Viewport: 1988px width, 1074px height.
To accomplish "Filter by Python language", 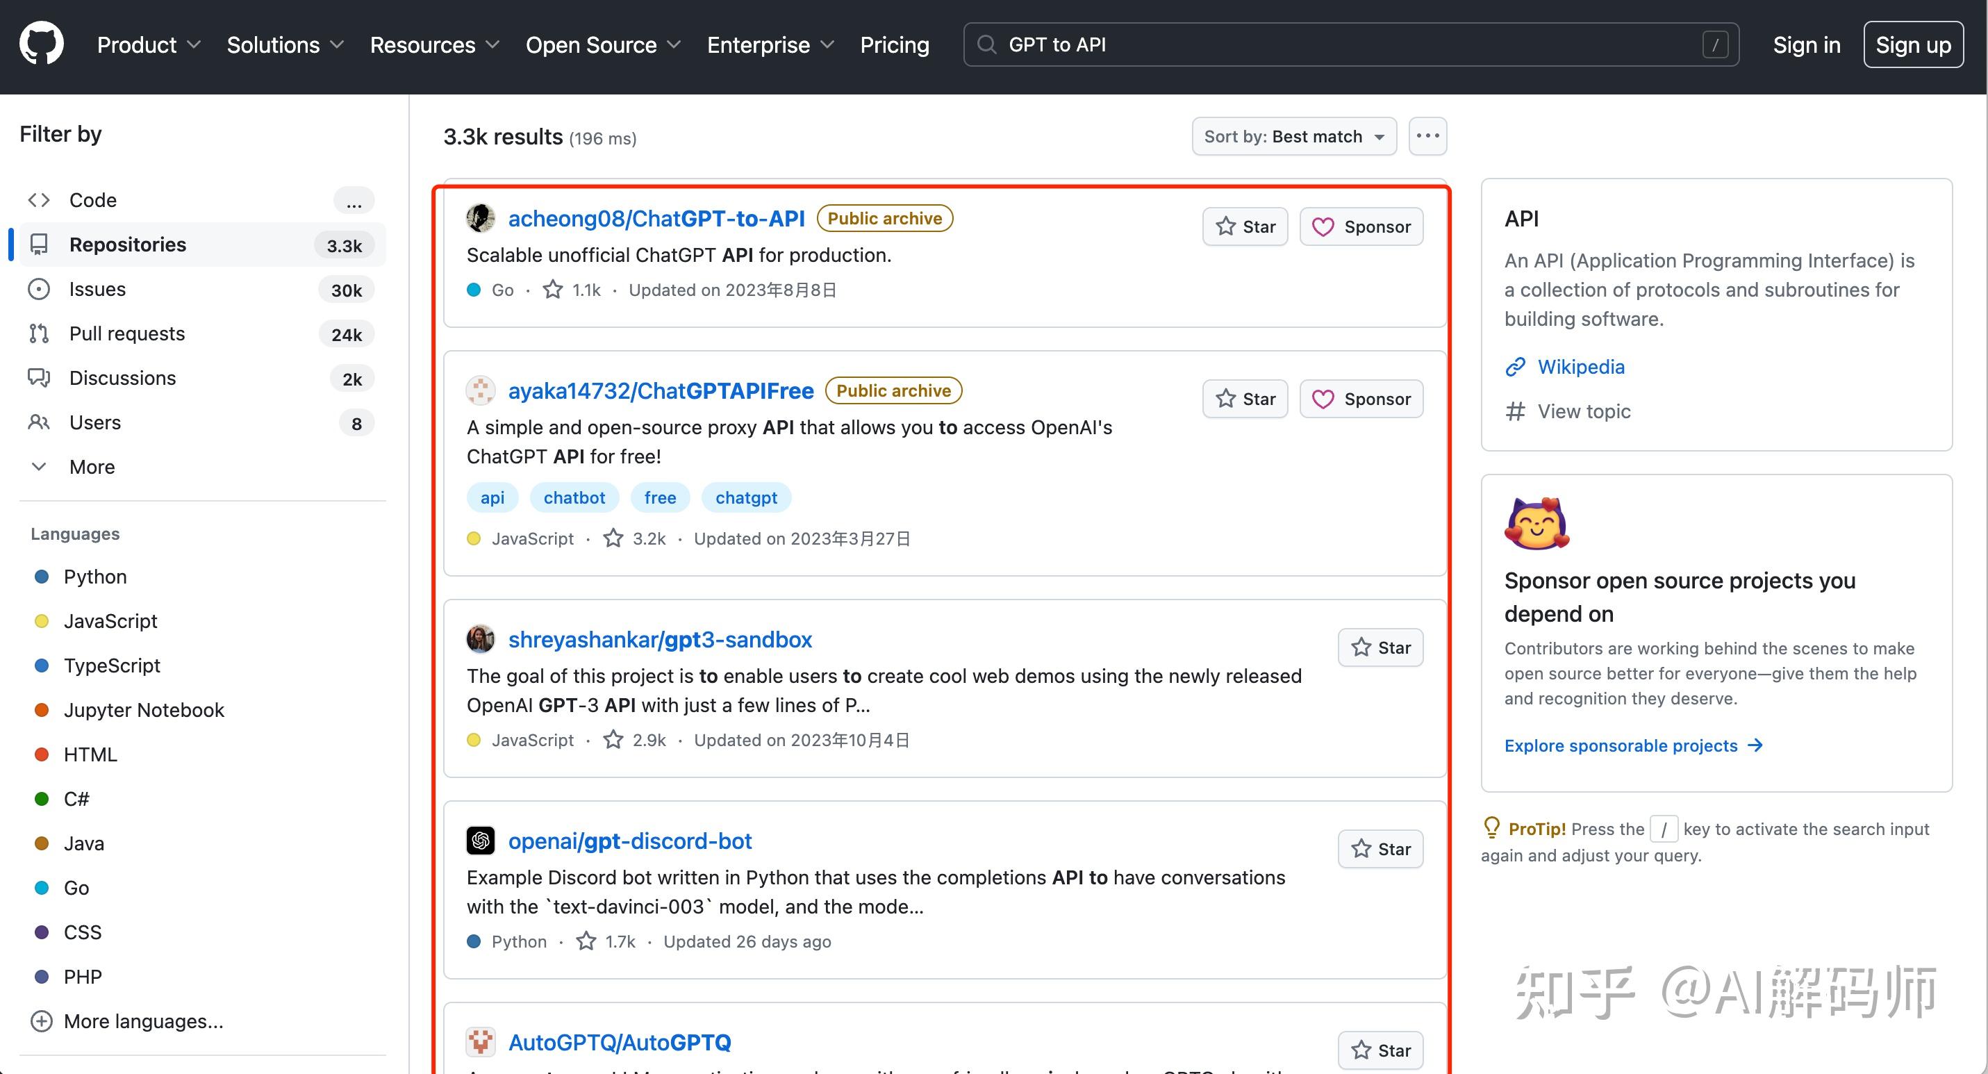I will [95, 577].
